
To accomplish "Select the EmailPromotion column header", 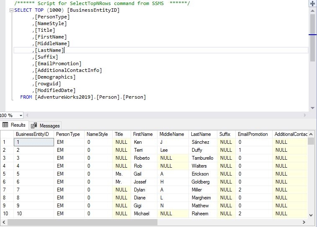I will (x=254, y=134).
